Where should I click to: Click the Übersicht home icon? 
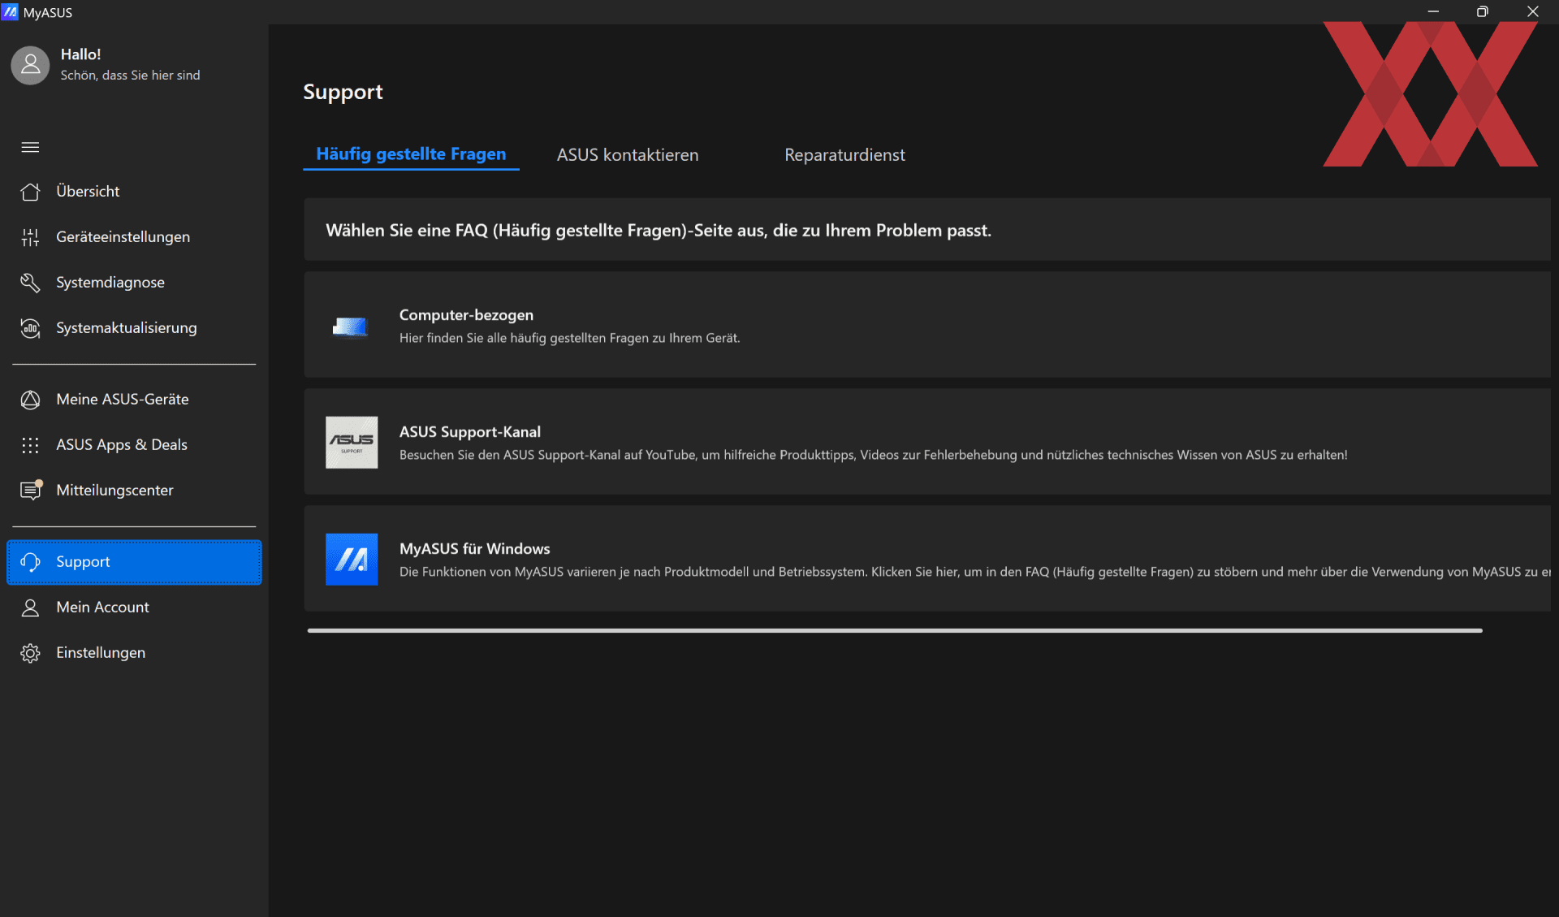pos(30,192)
